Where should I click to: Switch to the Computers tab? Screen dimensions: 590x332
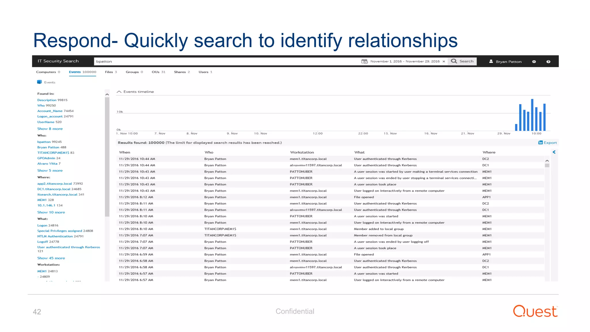[48, 72]
